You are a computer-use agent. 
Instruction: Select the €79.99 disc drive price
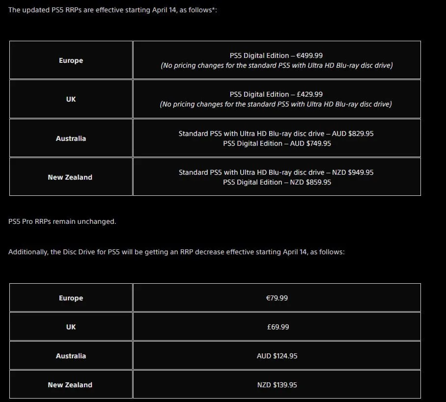click(277, 298)
